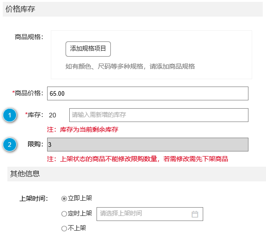Click the 商品价格 field showing 65.00
Screen dimensions: 266x244
148,93
